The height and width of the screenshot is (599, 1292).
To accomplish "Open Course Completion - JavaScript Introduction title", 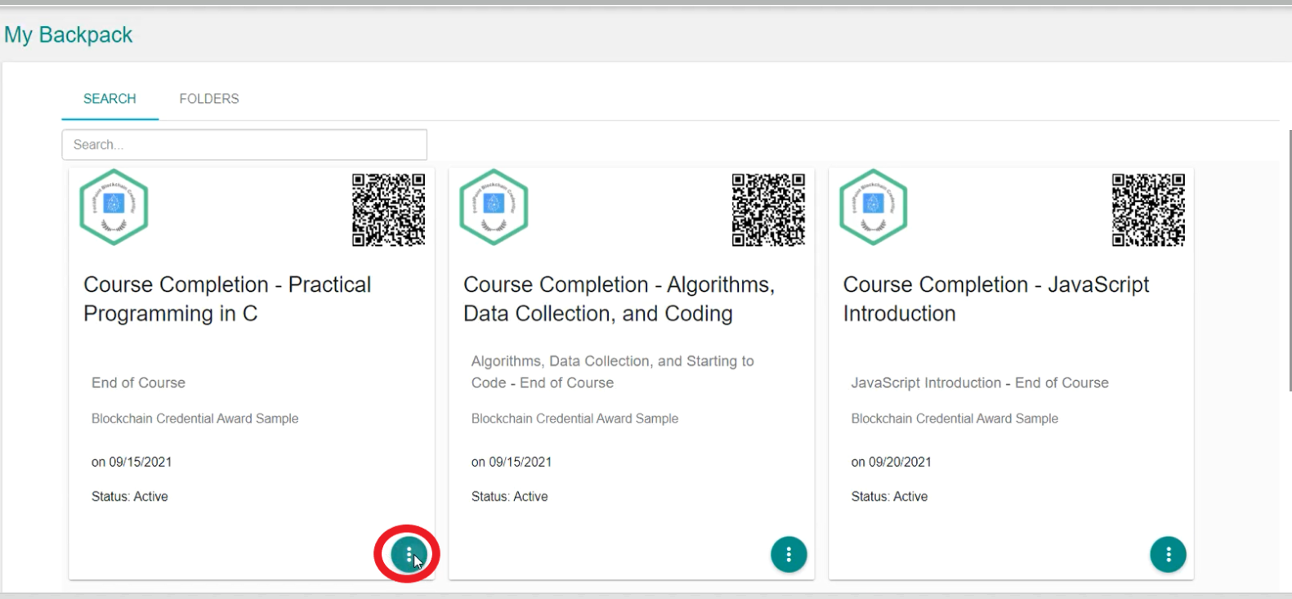I will click(x=995, y=299).
